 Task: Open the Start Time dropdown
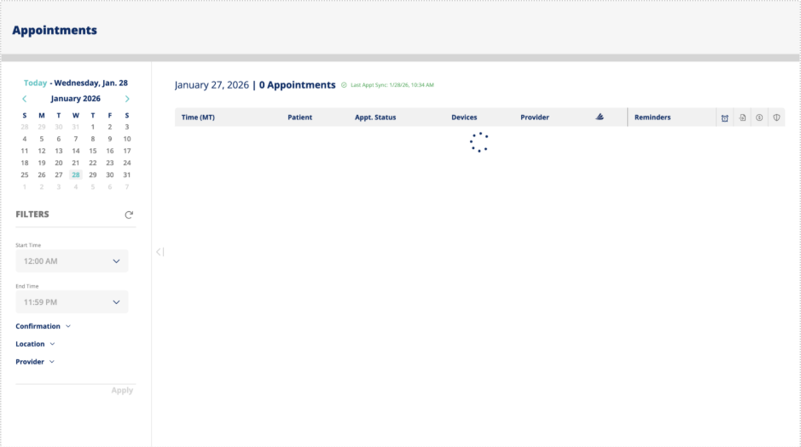[72, 261]
